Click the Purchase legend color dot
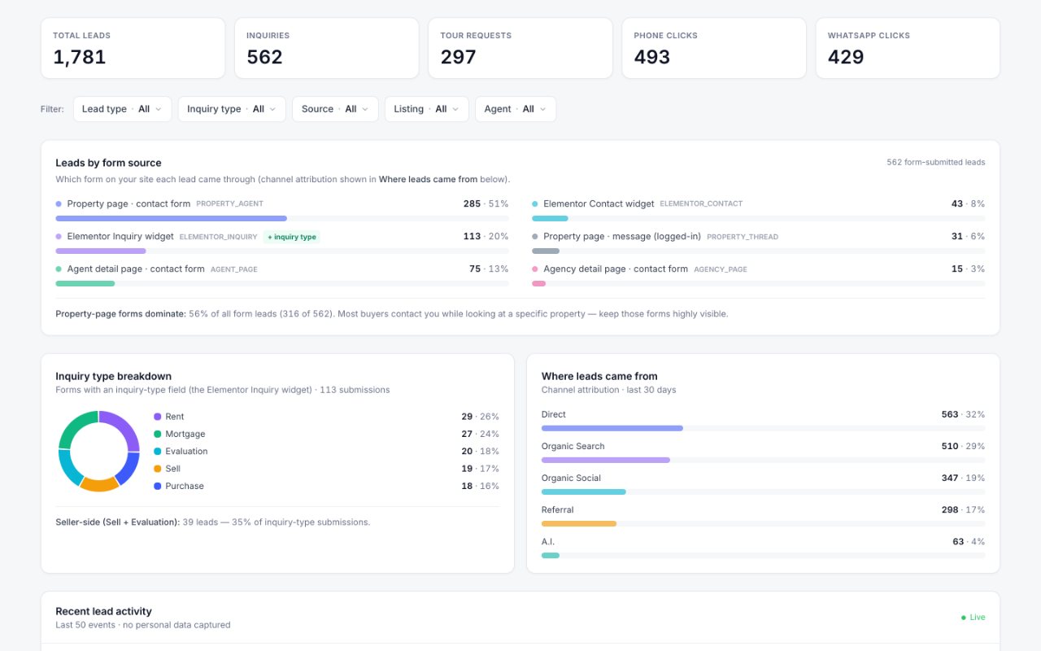 point(157,486)
